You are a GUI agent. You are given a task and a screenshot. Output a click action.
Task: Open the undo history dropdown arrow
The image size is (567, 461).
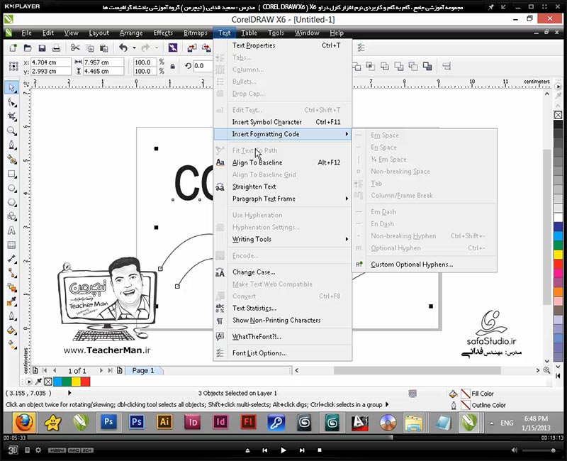(x=134, y=48)
